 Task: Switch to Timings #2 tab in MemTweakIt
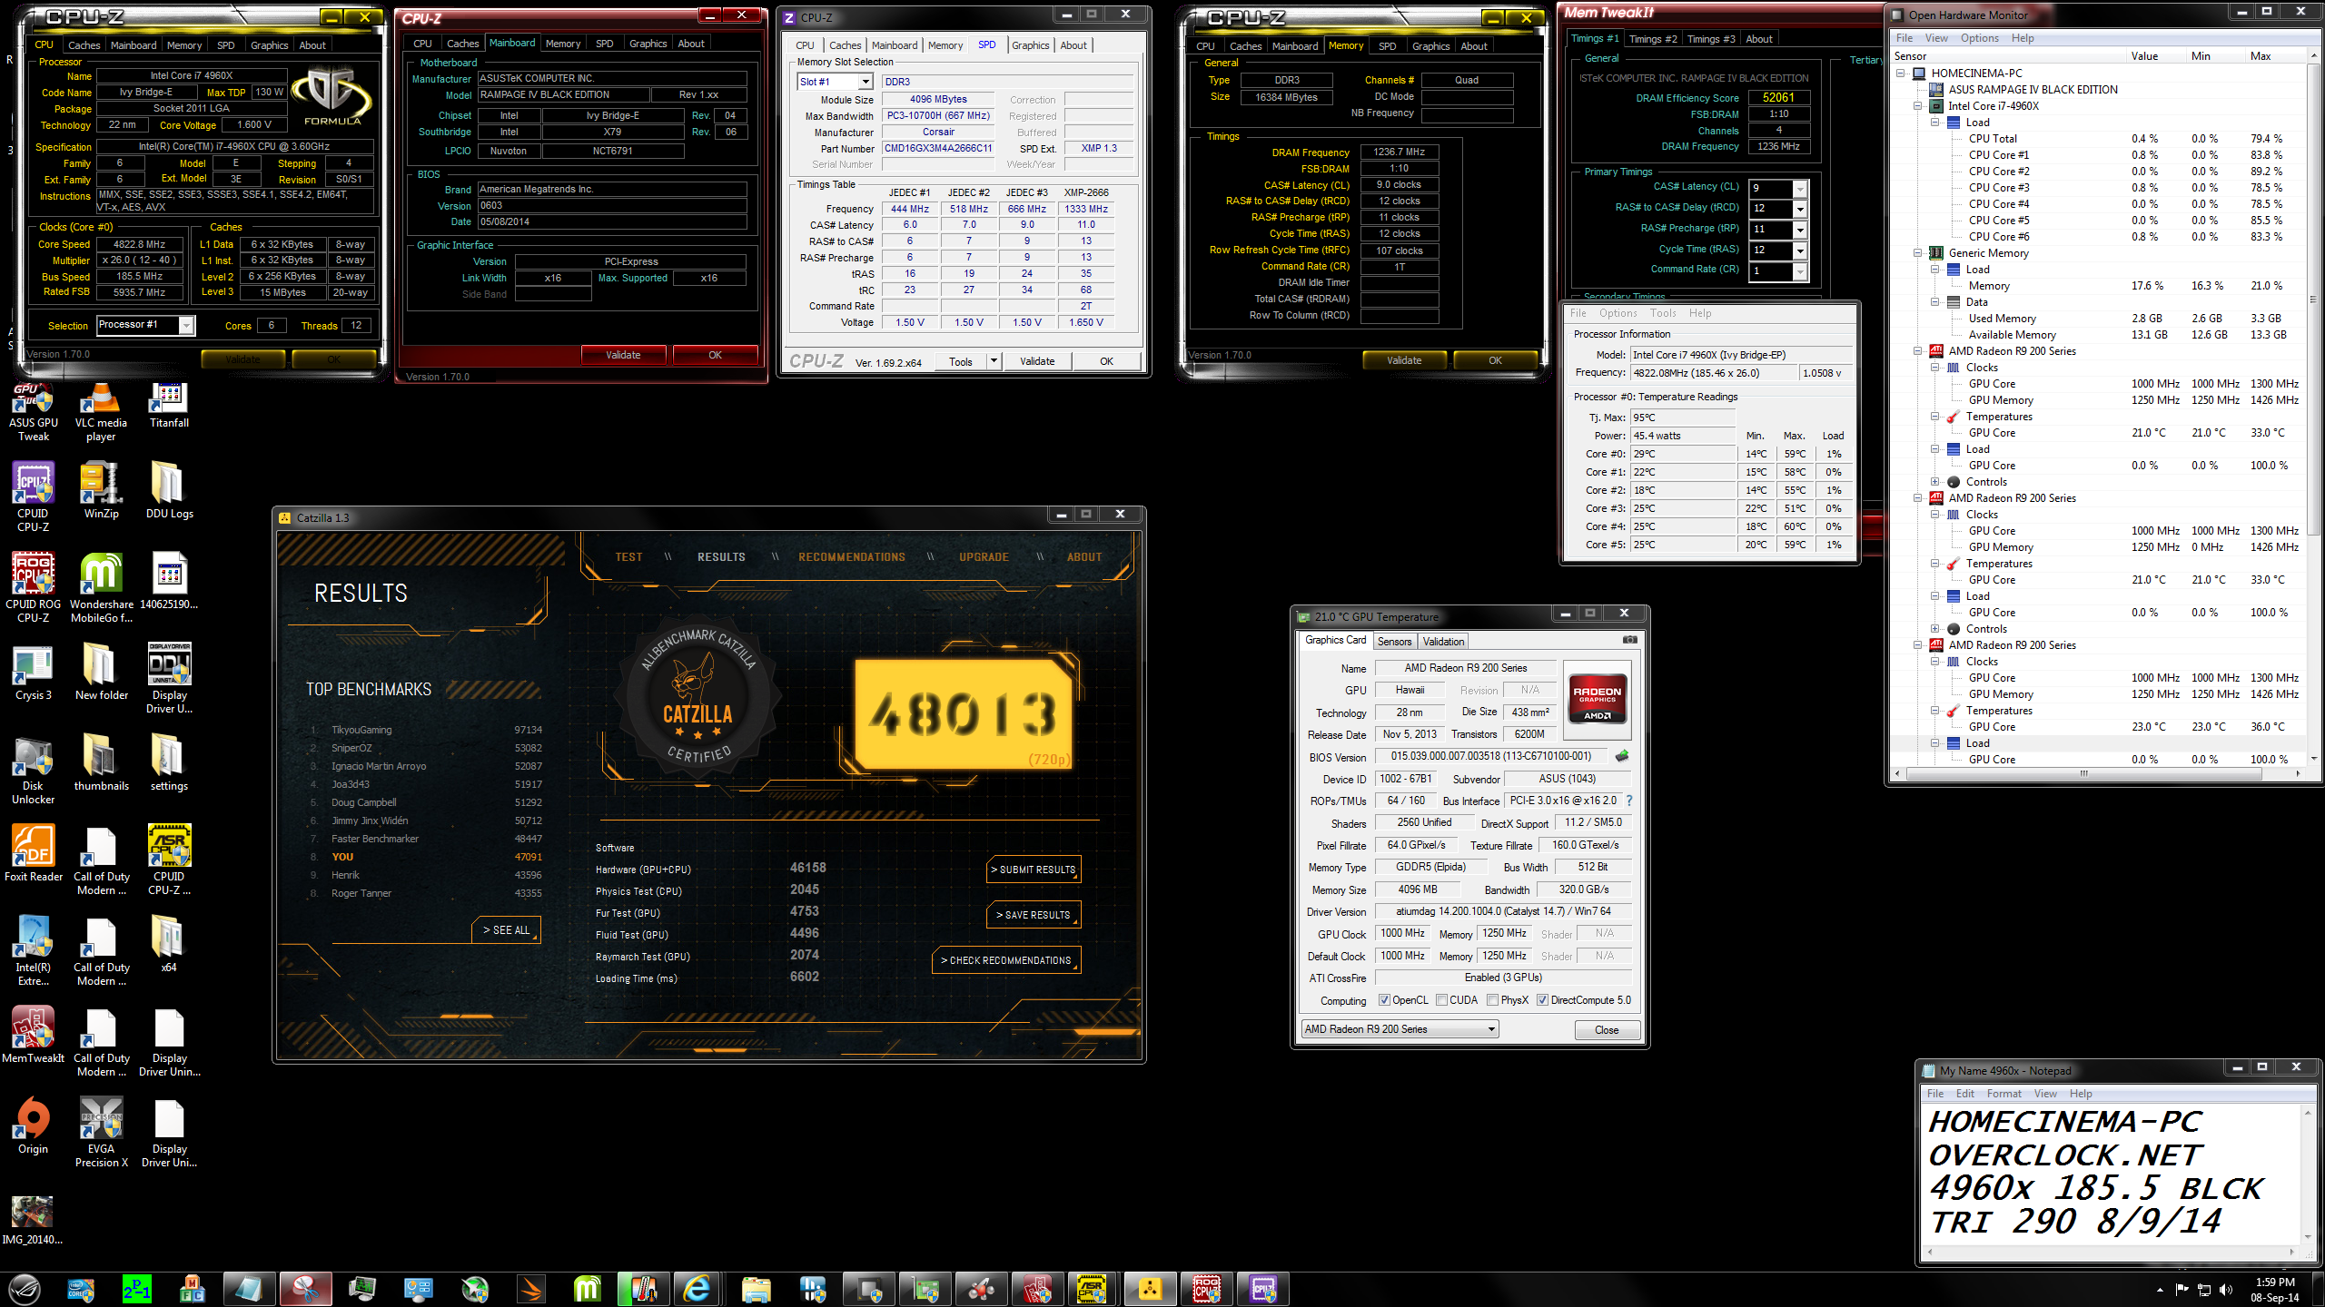coord(1653,39)
